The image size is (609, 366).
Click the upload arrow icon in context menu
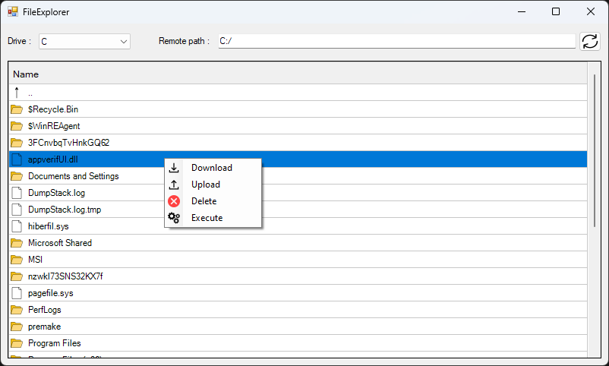pos(174,185)
